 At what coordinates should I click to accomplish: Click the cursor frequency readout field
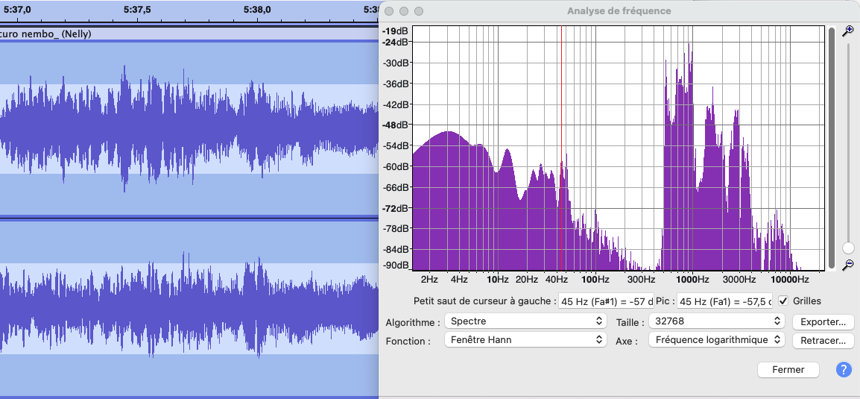click(x=606, y=301)
